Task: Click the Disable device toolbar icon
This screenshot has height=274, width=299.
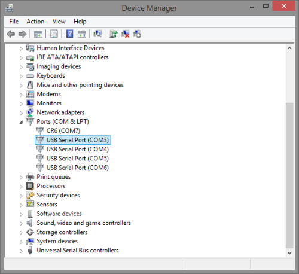Action: pos(137,34)
